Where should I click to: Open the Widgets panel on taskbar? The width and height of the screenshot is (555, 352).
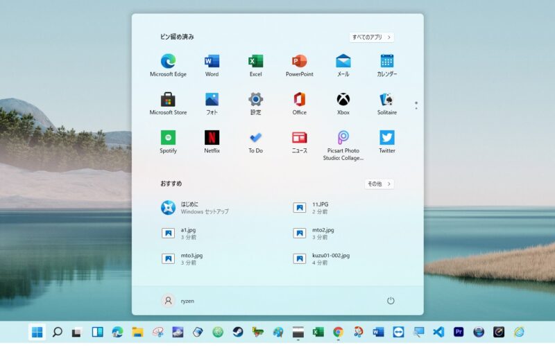(97, 332)
